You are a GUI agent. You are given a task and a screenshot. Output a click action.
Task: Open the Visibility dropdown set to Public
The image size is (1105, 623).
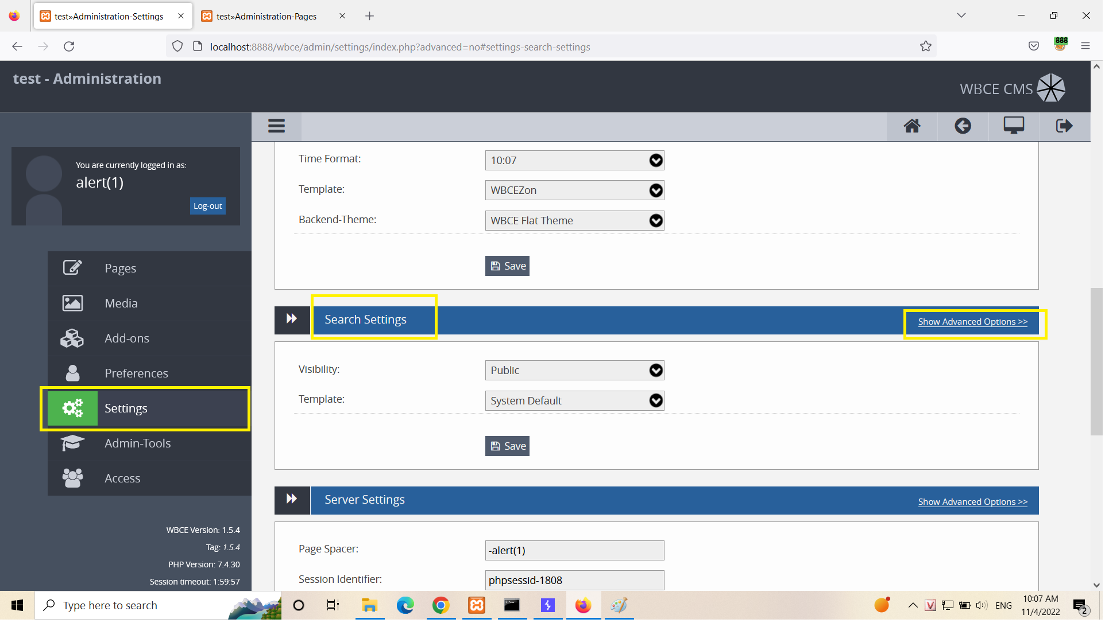(x=575, y=371)
